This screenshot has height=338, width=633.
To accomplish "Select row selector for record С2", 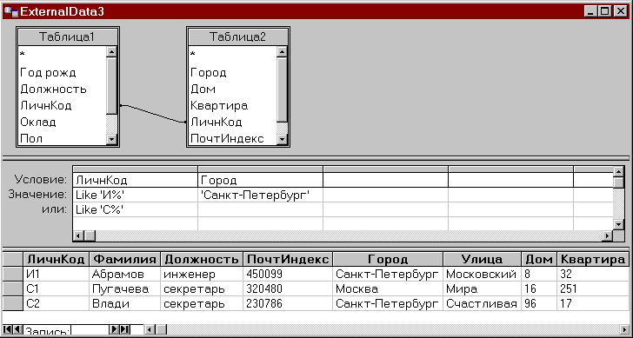I will [x=12, y=303].
